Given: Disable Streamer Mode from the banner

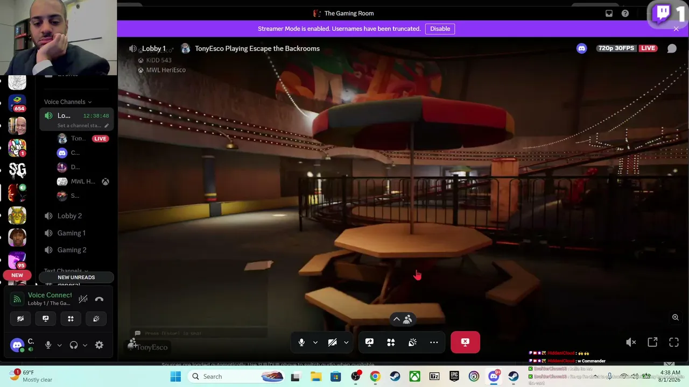Looking at the screenshot, I should pos(440,29).
